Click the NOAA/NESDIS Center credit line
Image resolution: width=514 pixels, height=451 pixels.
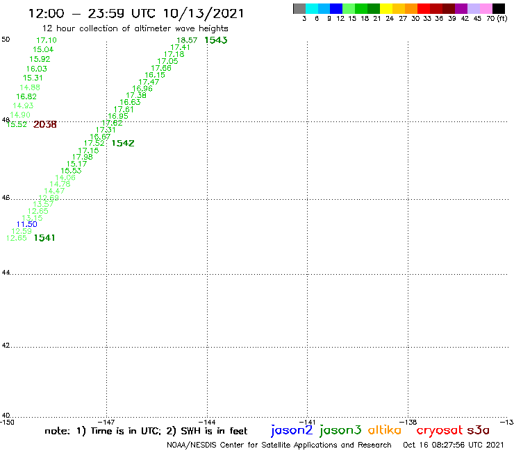click(x=279, y=445)
